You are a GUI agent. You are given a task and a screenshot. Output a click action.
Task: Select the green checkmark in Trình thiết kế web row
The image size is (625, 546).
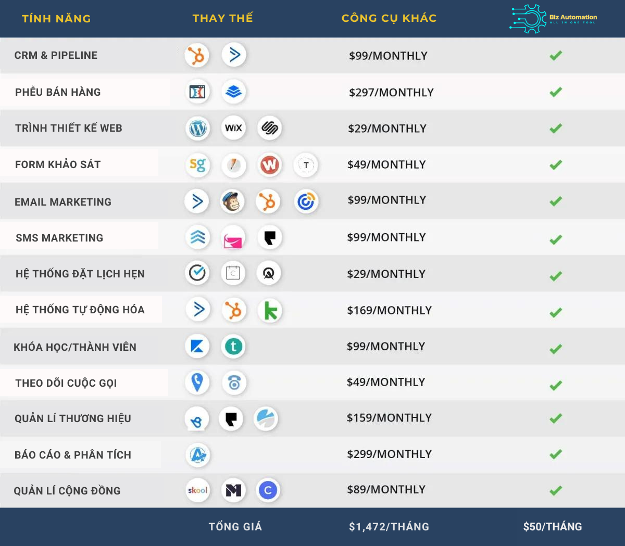point(556,128)
